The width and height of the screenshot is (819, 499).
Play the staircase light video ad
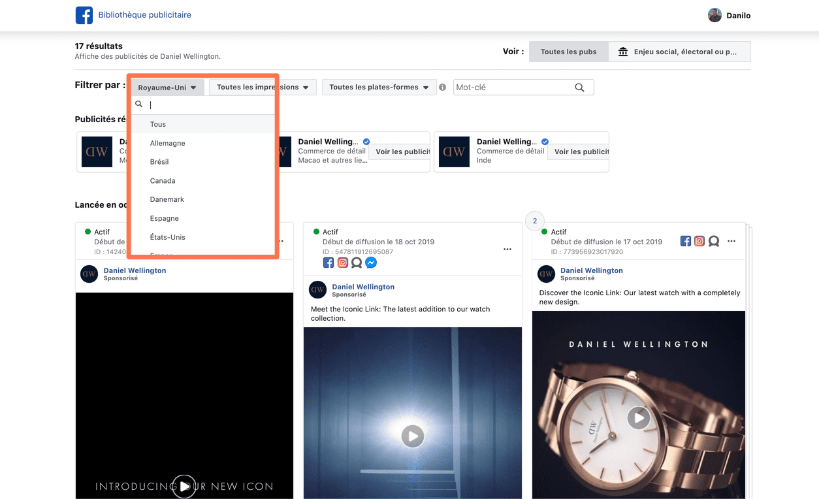(x=413, y=436)
